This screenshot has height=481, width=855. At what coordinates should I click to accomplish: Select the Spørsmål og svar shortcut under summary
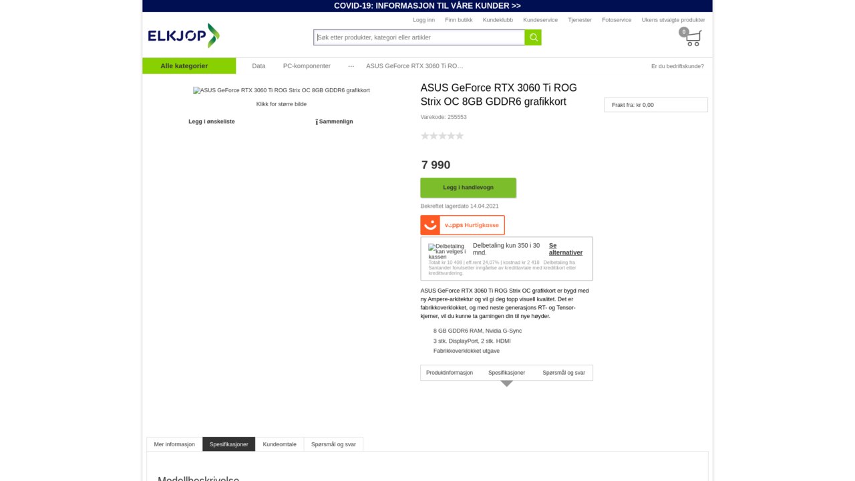click(x=564, y=373)
